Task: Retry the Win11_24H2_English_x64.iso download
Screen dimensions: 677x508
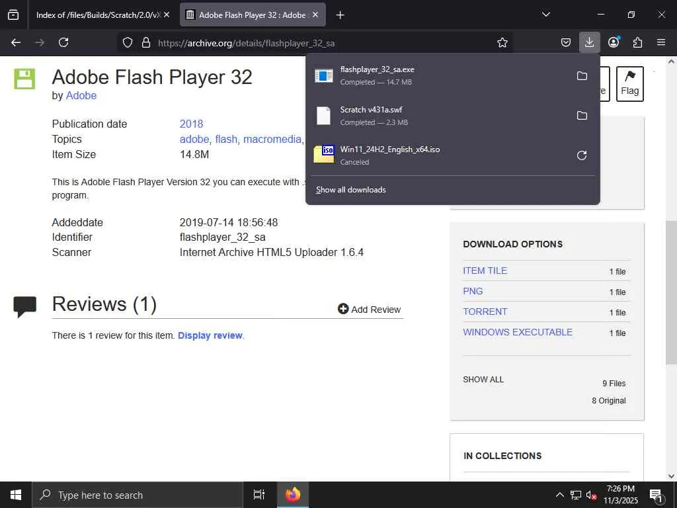Action: point(582,155)
